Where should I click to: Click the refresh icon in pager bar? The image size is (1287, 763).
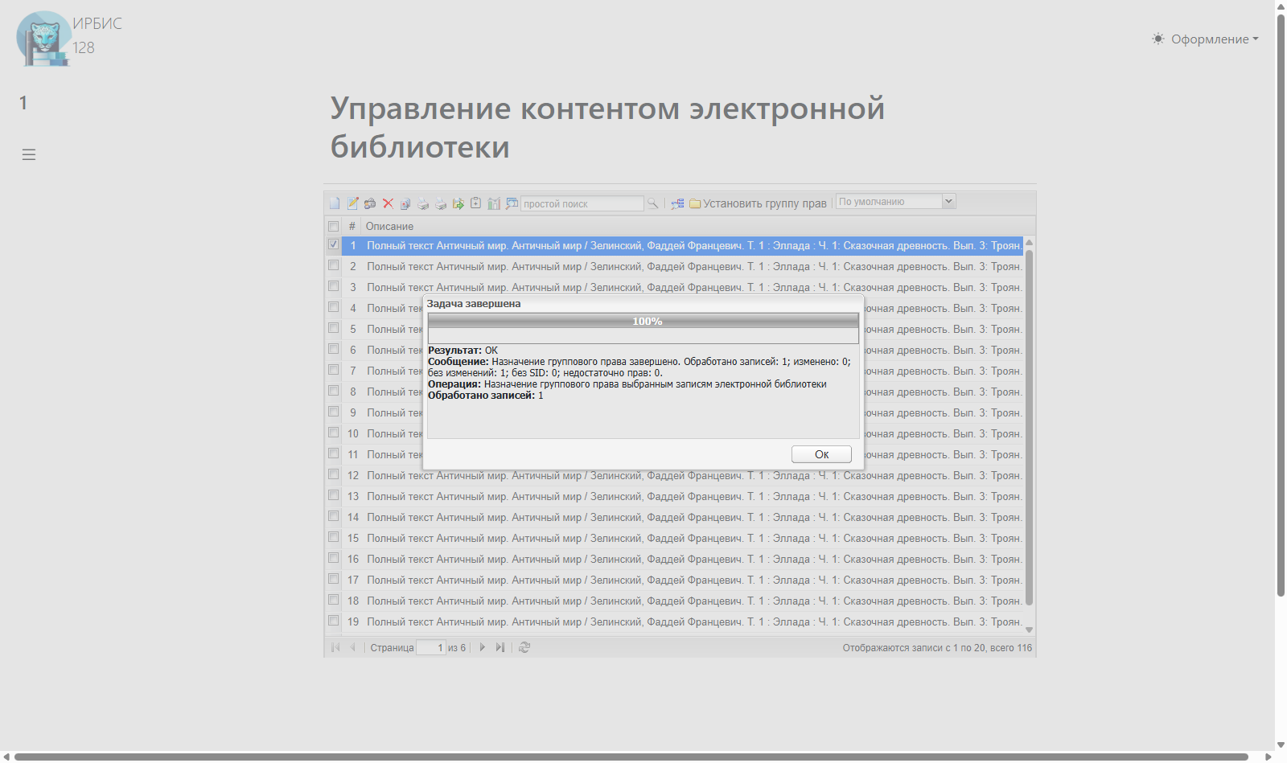coord(524,647)
